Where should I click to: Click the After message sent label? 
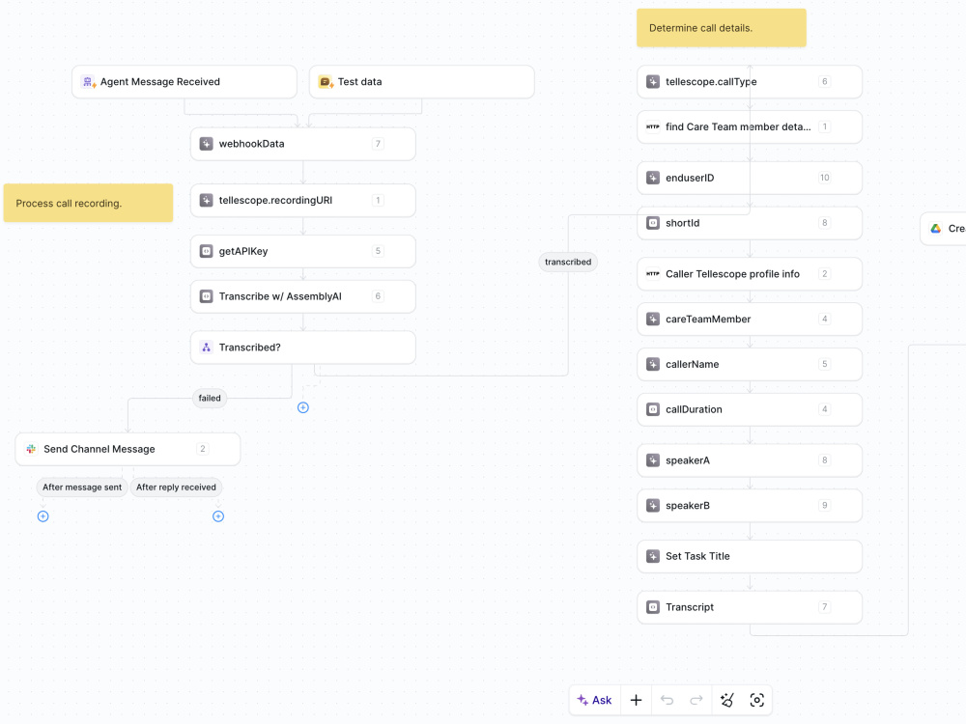82,487
